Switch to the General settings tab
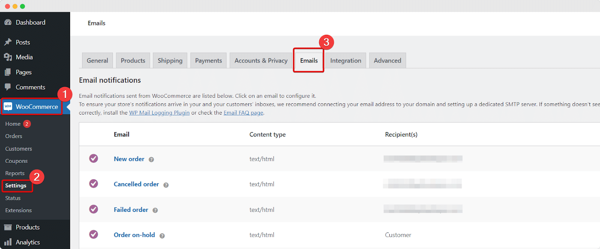Viewport: 600px width, 249px height. point(97,61)
